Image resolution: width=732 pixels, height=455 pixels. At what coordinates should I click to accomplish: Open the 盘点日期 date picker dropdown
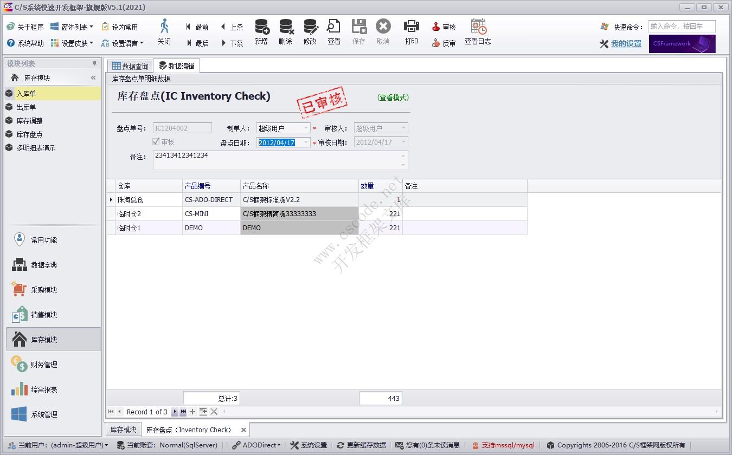pyautogui.click(x=306, y=142)
